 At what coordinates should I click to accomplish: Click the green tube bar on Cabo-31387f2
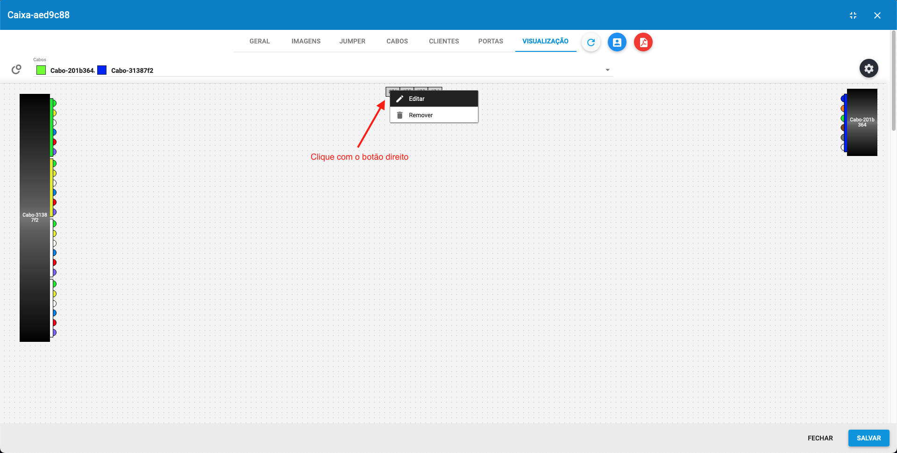(51, 127)
